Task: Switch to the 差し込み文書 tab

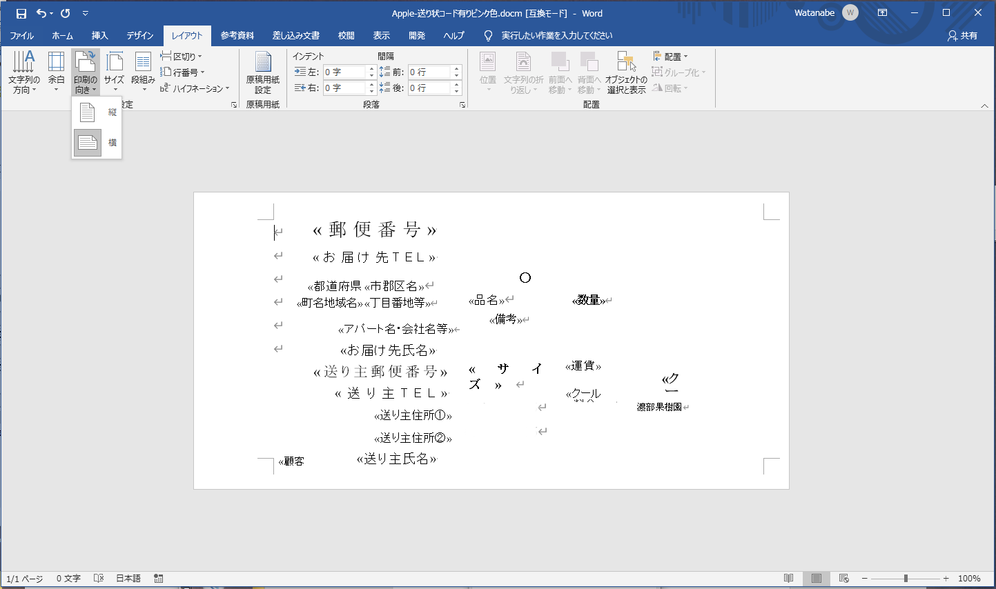Action: 296,35
